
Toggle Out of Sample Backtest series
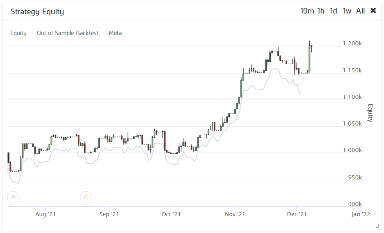click(x=68, y=33)
